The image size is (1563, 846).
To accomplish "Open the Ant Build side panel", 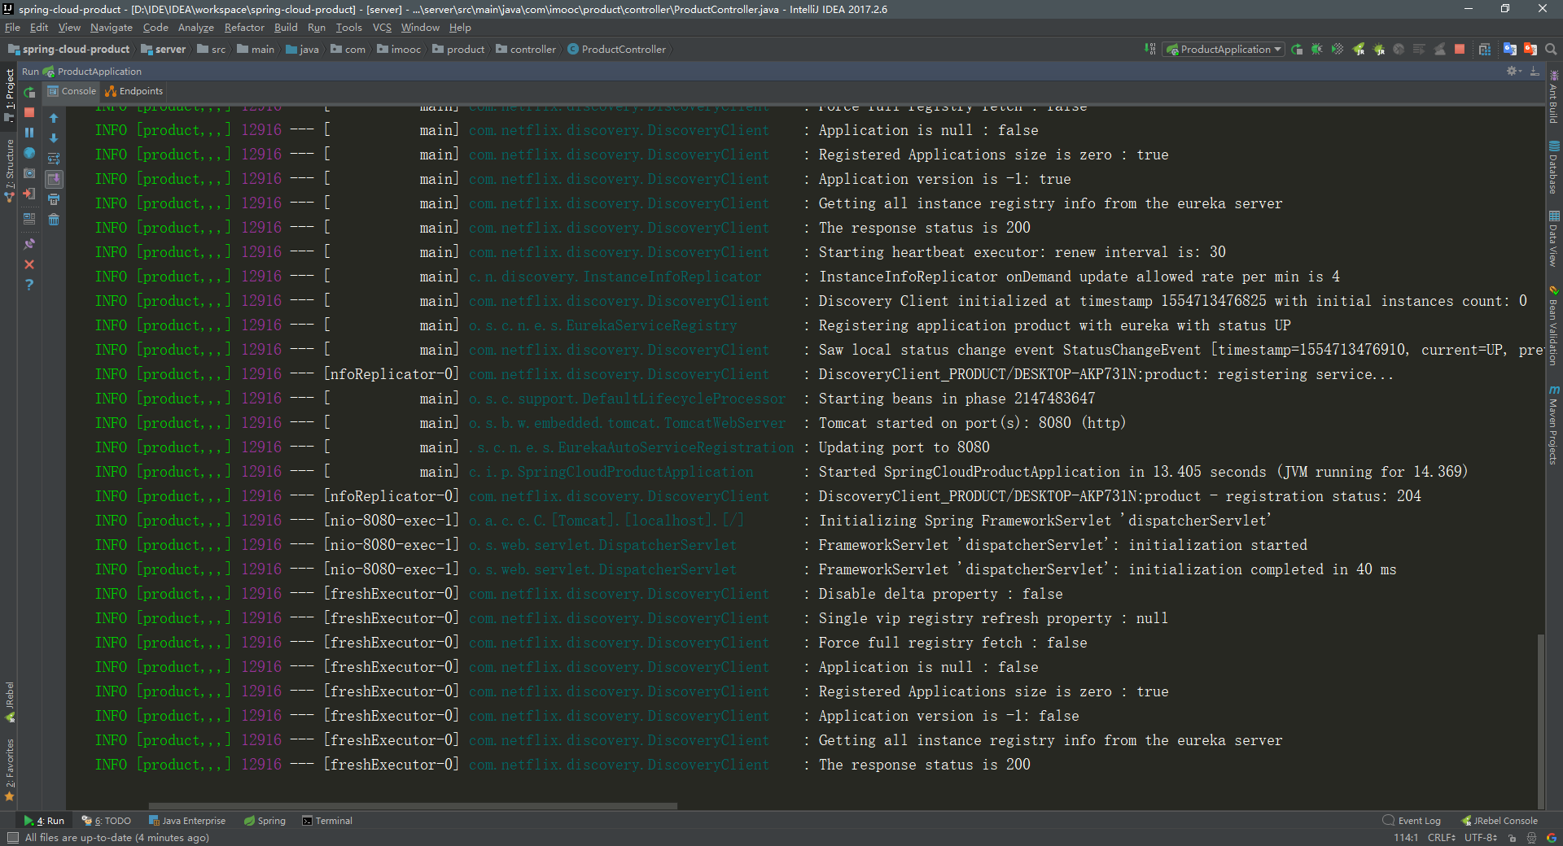I will (1553, 96).
